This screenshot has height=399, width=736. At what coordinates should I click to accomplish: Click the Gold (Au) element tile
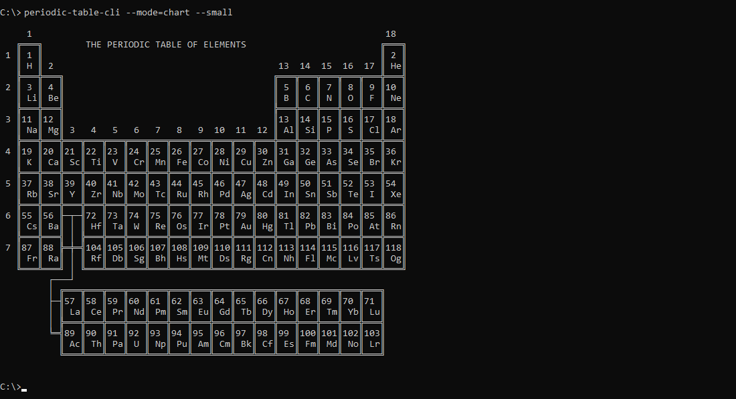point(244,221)
